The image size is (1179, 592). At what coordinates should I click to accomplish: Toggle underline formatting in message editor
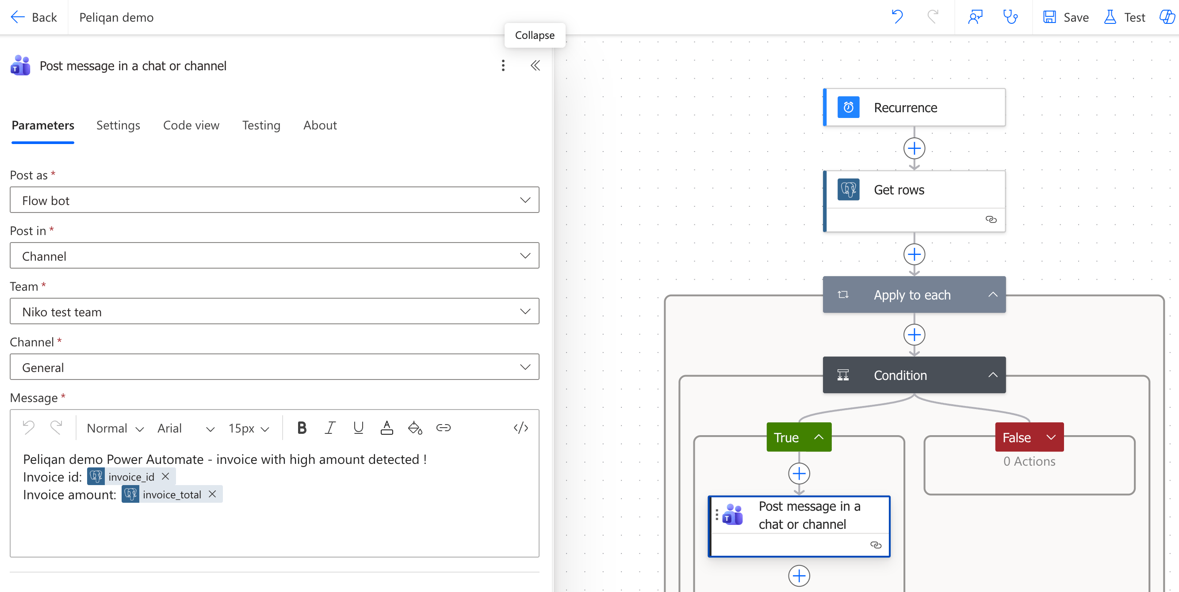coord(358,428)
